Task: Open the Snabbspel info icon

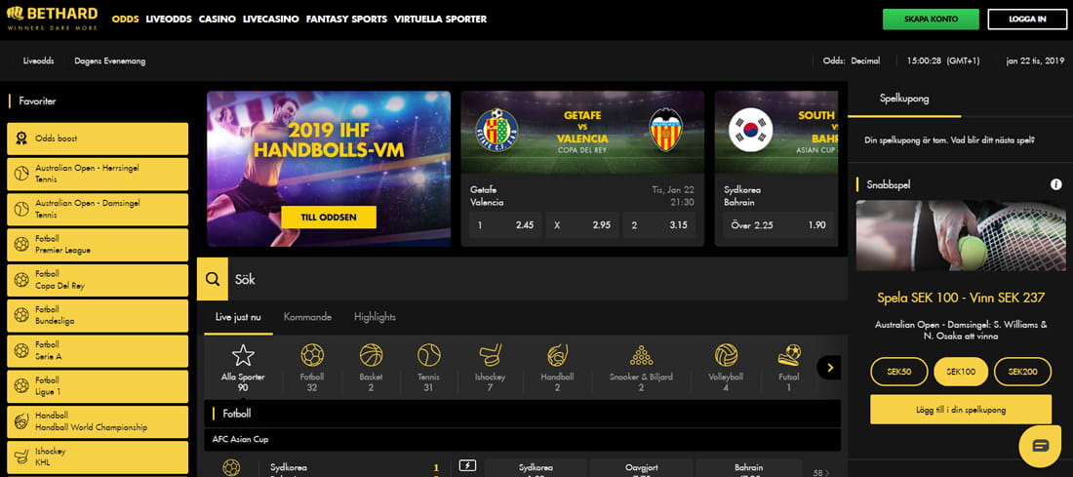Action: (x=1055, y=184)
